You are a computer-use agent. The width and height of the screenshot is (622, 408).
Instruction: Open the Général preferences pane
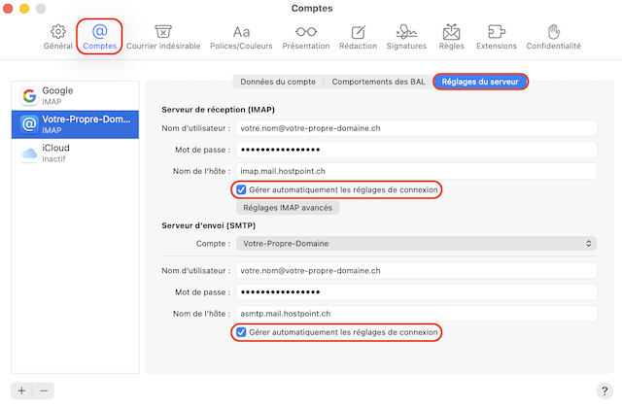pos(58,37)
